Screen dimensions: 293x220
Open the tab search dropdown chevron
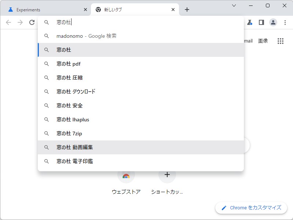234,5
